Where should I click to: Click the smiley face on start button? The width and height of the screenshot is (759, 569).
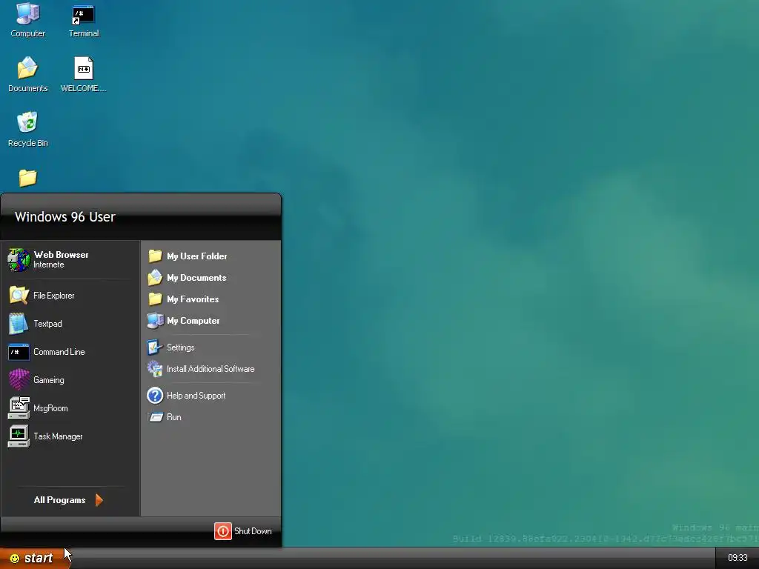pyautogui.click(x=15, y=559)
